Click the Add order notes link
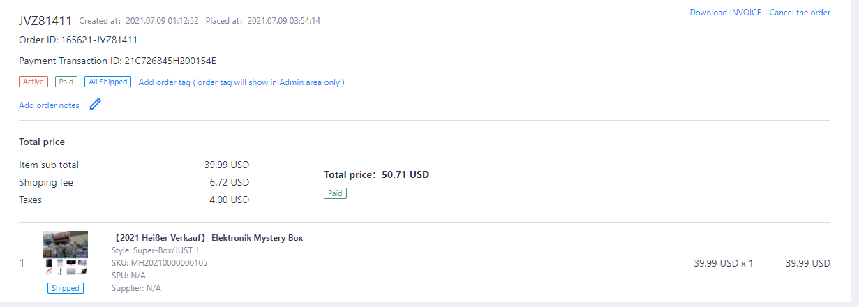This screenshot has height=307, width=859. [49, 105]
